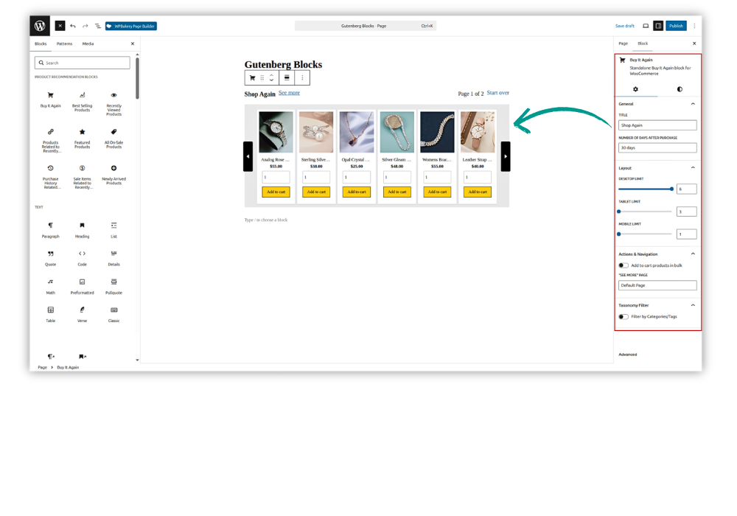Click the undo arrow in top toolbar
The image size is (737, 516).
pyautogui.click(x=73, y=26)
